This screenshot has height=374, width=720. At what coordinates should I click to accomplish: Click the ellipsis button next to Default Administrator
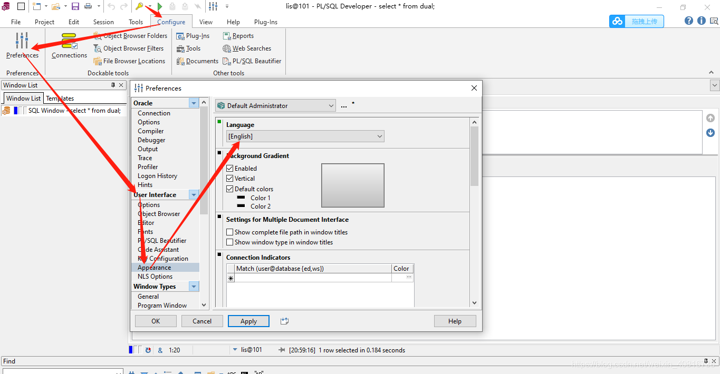pyautogui.click(x=344, y=106)
